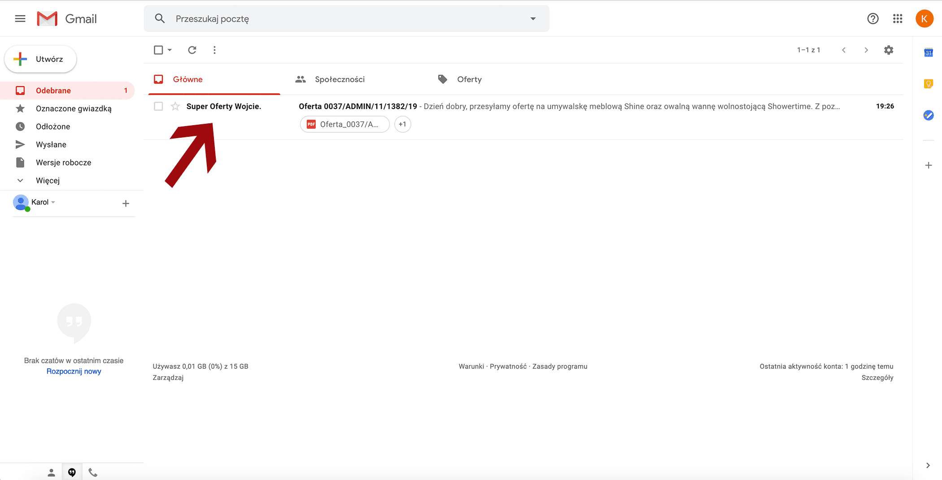
Task: Open the Contacts person icon at bottom
Action: click(51, 472)
